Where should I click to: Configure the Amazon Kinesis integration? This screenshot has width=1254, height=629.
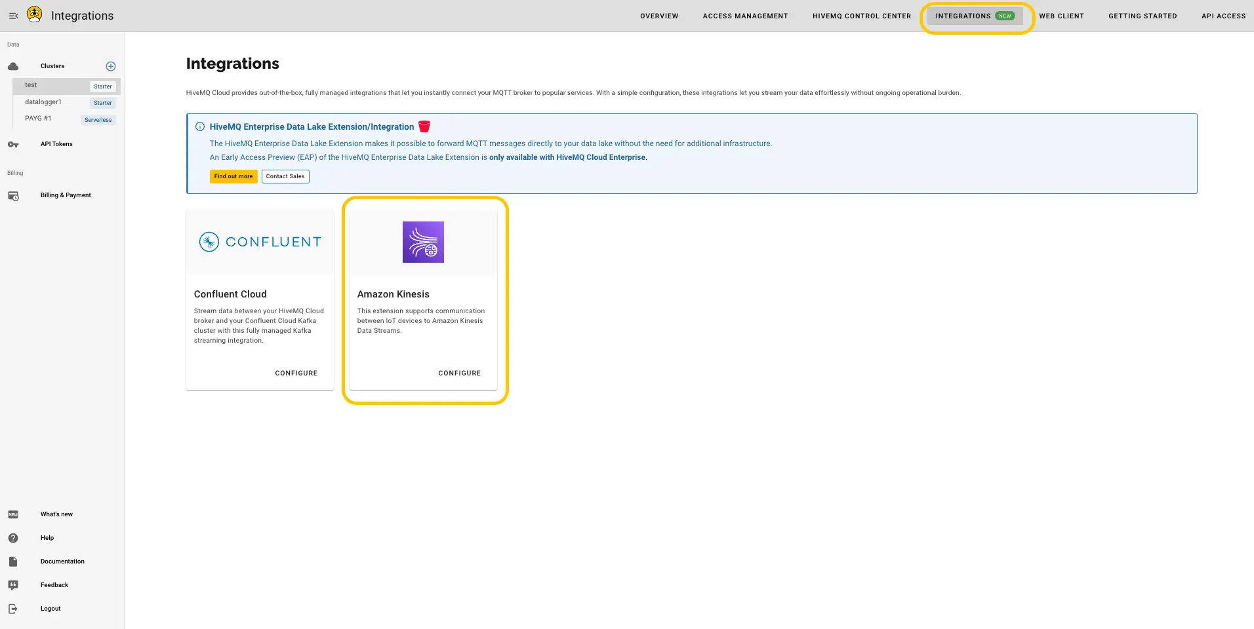click(x=460, y=373)
